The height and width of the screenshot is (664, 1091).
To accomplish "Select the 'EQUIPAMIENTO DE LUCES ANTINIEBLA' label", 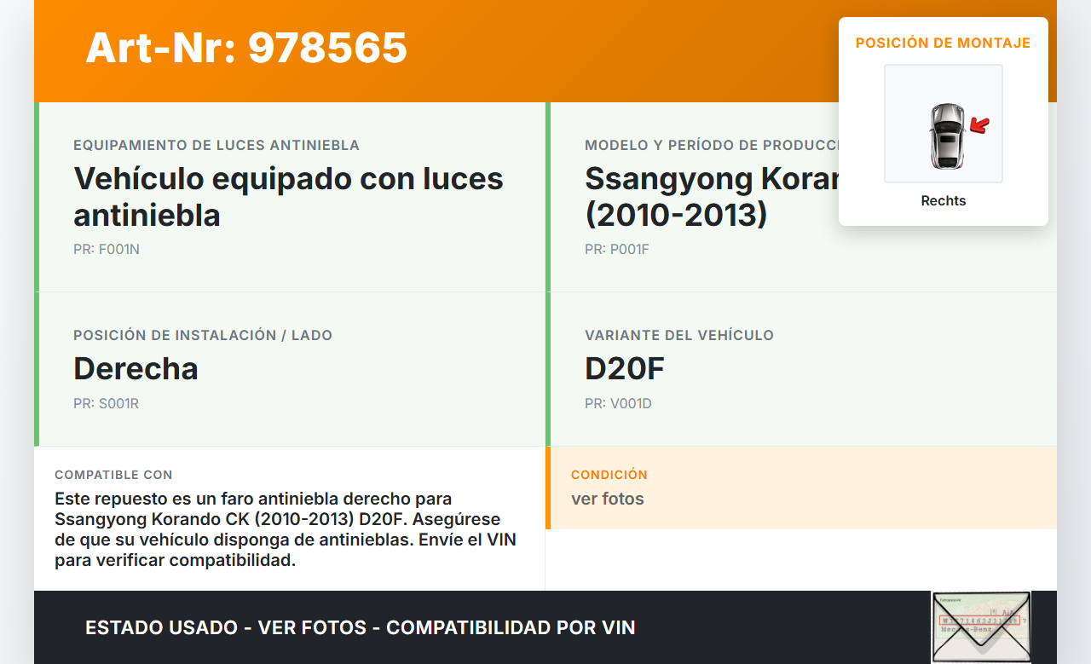I will (x=216, y=146).
